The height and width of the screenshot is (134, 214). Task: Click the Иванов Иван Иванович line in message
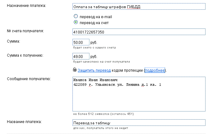point(95,80)
